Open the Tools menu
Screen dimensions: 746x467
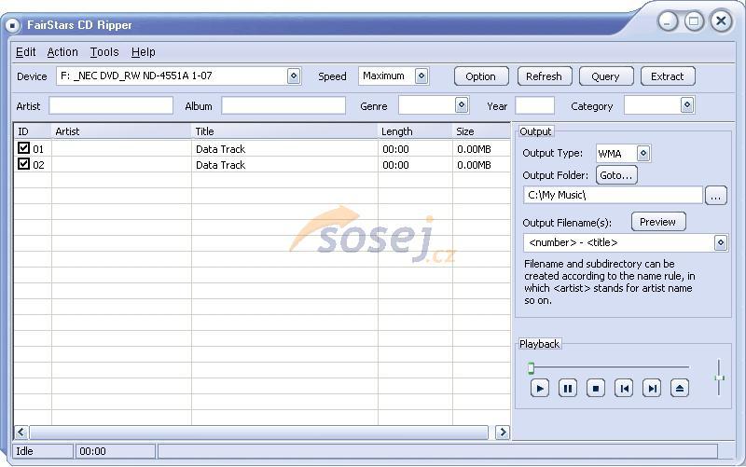click(x=104, y=52)
